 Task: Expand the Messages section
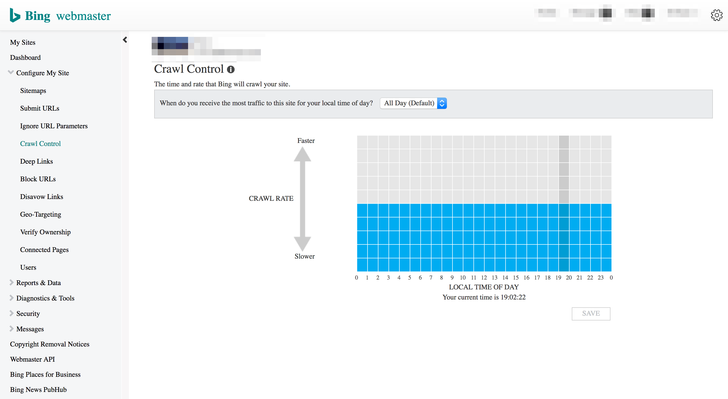click(x=30, y=329)
